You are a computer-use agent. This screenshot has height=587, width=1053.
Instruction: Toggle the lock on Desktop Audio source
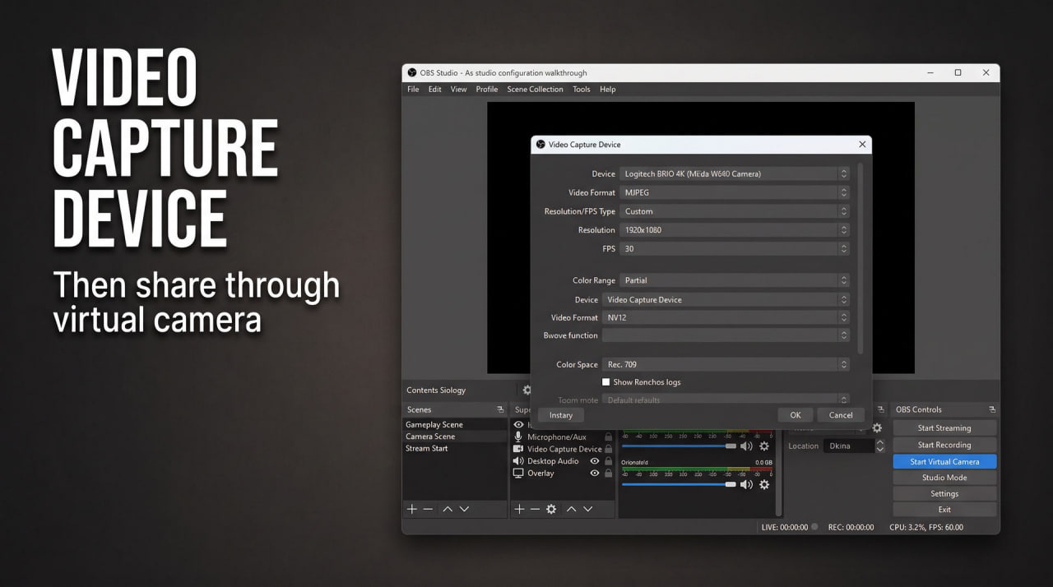click(x=609, y=461)
